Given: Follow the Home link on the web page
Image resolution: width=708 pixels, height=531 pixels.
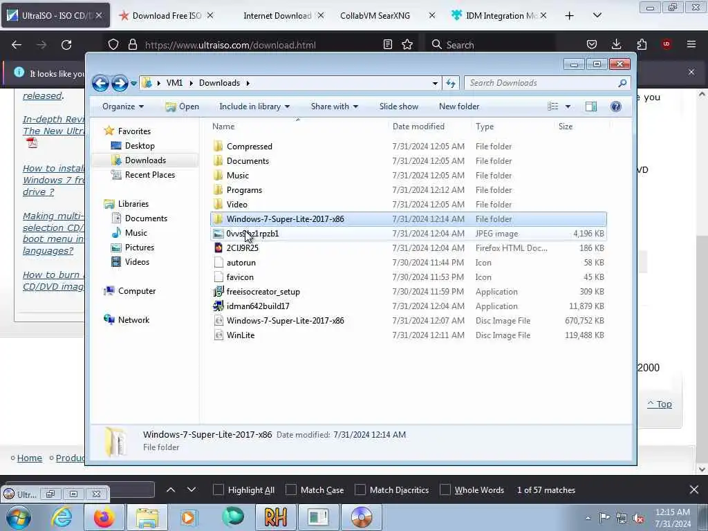Looking at the screenshot, I should (x=29, y=458).
